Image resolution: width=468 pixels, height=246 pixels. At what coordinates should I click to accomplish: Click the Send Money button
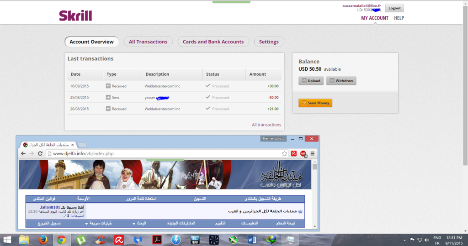click(x=315, y=103)
